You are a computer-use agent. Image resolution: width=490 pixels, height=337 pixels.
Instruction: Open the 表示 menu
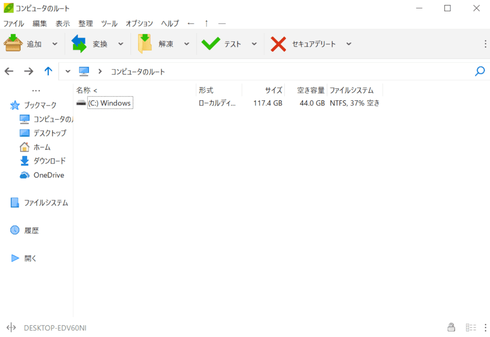[x=63, y=24]
